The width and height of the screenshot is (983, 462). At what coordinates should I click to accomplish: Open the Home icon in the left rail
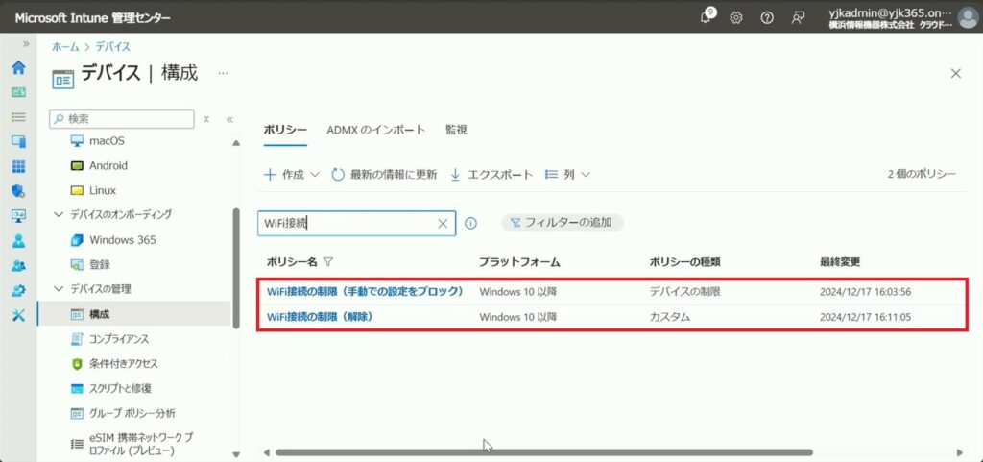point(19,67)
